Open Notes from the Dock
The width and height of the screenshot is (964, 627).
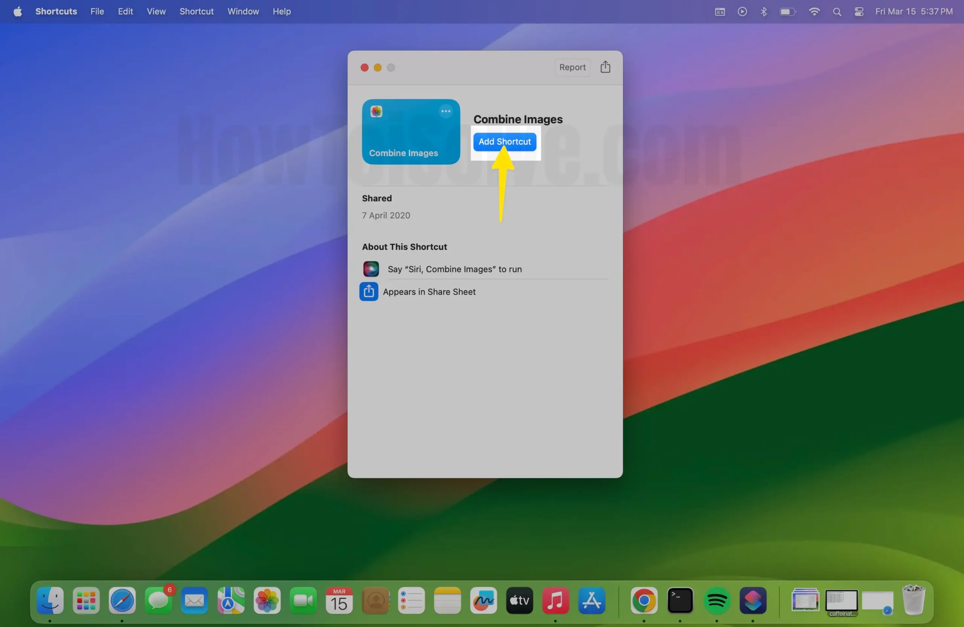[448, 600]
